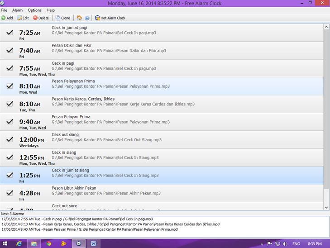Viewport: 330px width, 248px height.
Task: Open the File menu
Action: coord(4,10)
